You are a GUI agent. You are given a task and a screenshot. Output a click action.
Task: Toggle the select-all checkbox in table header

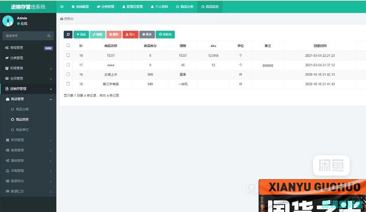[x=68, y=45]
